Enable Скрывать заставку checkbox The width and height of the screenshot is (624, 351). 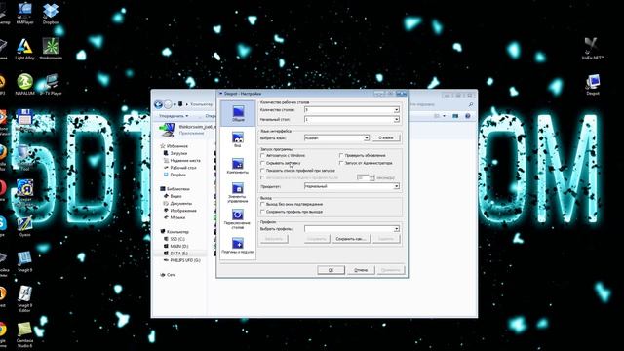tap(262, 163)
